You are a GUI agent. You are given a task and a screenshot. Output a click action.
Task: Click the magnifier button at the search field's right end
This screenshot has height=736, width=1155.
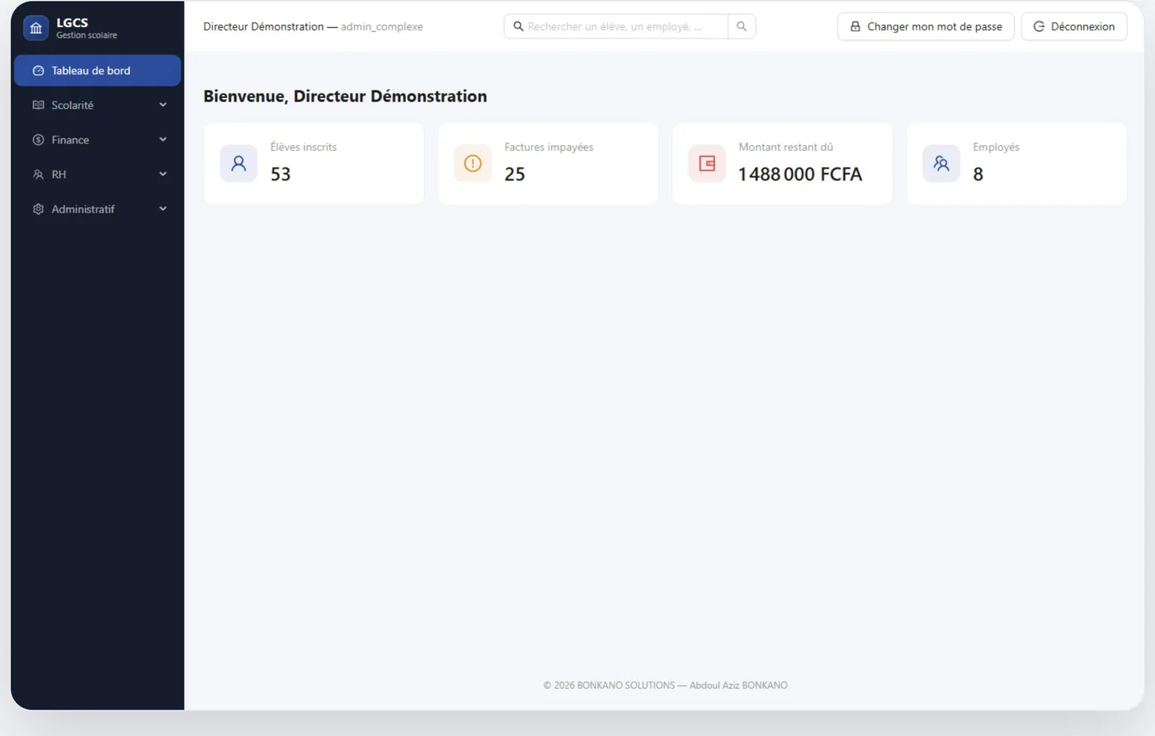[x=742, y=26]
